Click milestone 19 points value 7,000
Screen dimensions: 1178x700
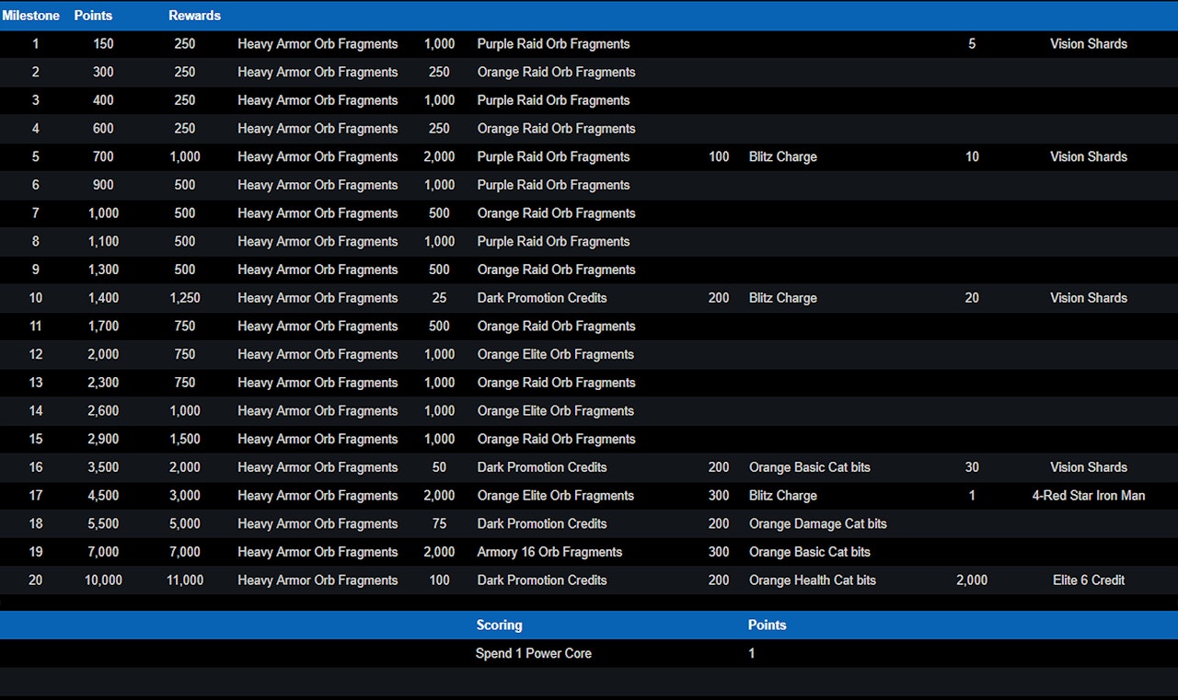click(x=103, y=552)
